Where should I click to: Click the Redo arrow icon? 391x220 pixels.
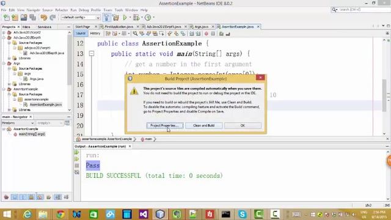53,18
